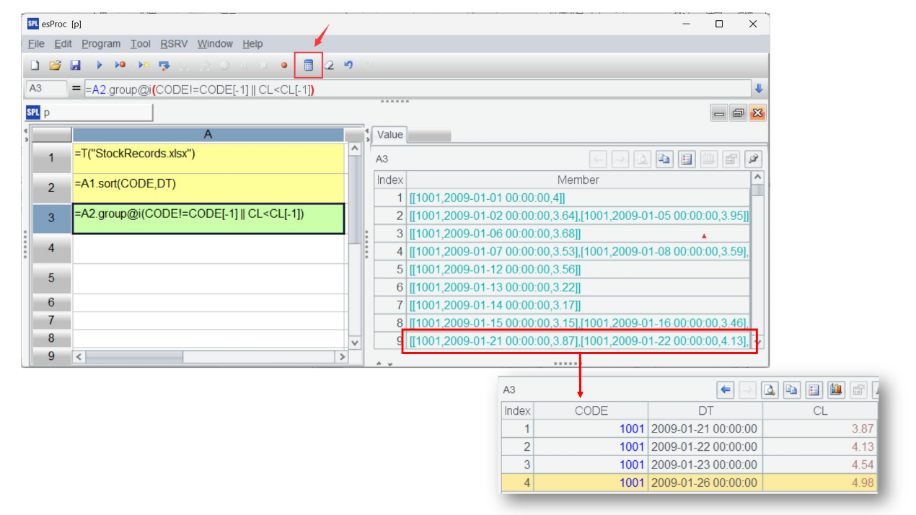Click the blue back arrow in lower A3 panel
Image resolution: width=916 pixels, height=515 pixels.
point(726,389)
